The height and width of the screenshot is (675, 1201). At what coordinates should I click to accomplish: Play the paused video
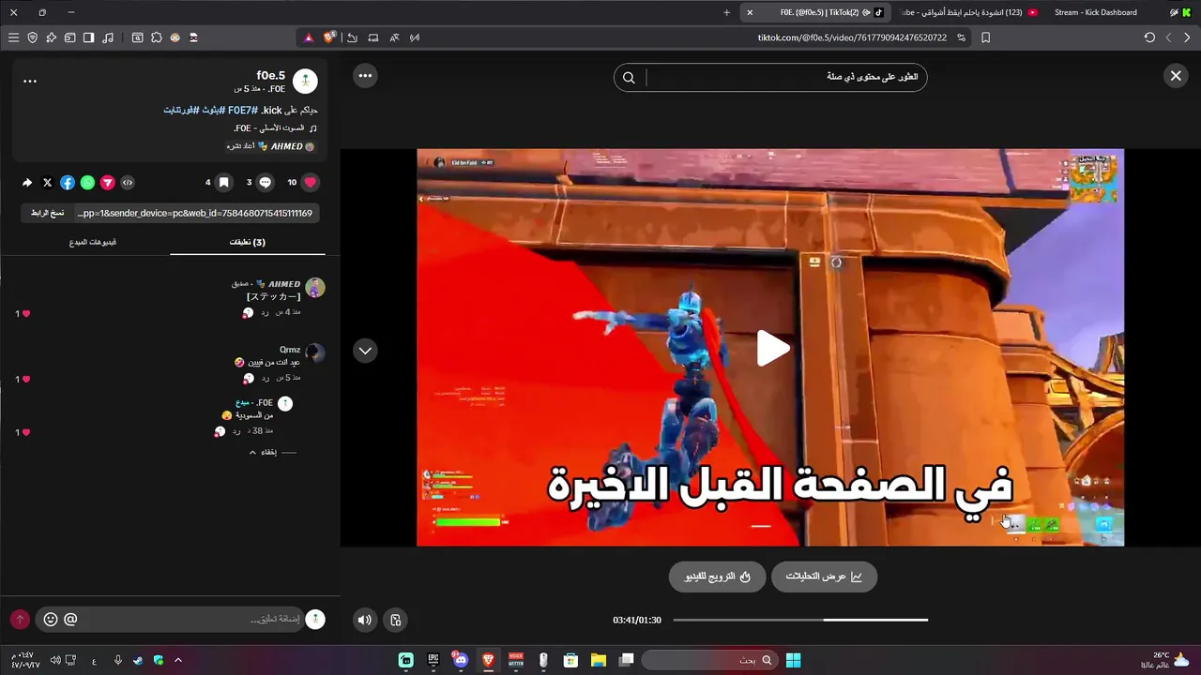click(772, 349)
